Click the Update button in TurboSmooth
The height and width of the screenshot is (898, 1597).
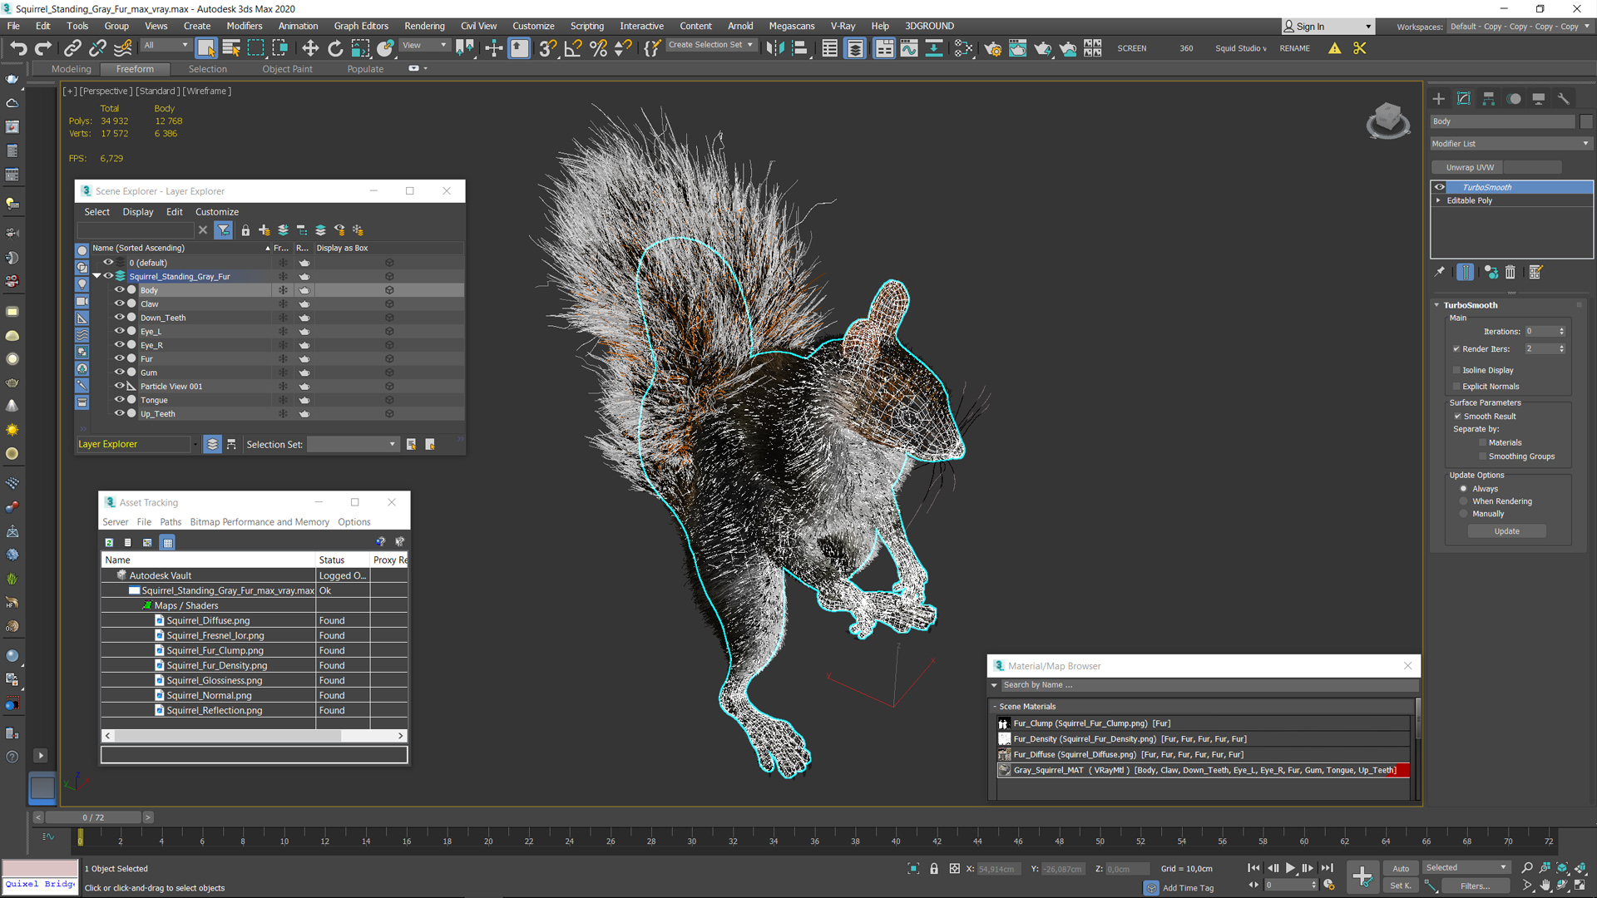click(x=1506, y=531)
